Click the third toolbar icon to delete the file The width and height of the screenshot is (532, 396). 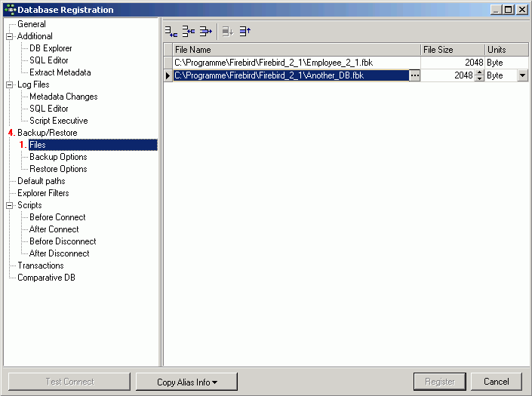[205, 32]
